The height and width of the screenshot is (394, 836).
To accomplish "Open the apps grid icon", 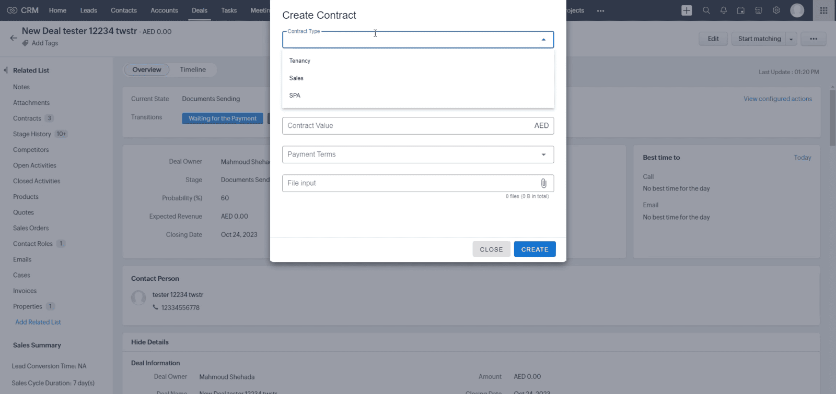I will 823,10.
